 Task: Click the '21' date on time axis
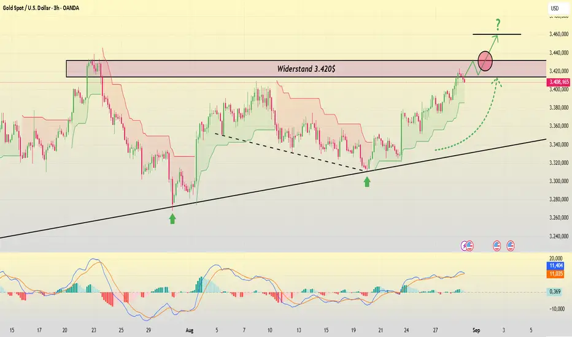click(381, 330)
